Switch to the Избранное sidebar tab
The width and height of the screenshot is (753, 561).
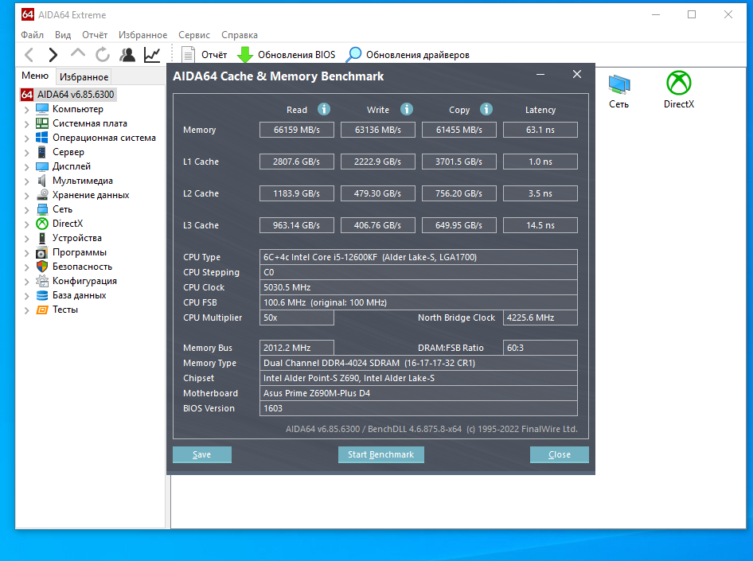[x=84, y=76]
